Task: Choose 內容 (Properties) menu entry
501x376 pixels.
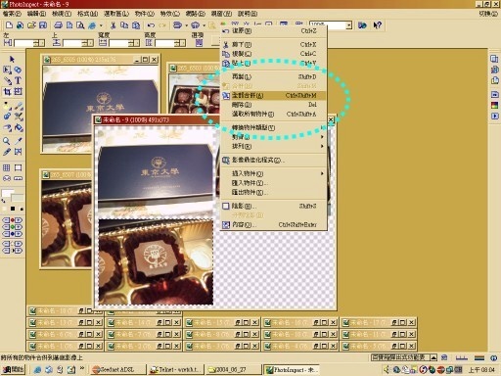Action: tap(273, 224)
